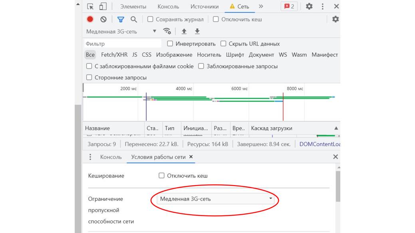415x233 pixels.
Task: Show more DevTools tabs with chevron
Action: (x=261, y=6)
